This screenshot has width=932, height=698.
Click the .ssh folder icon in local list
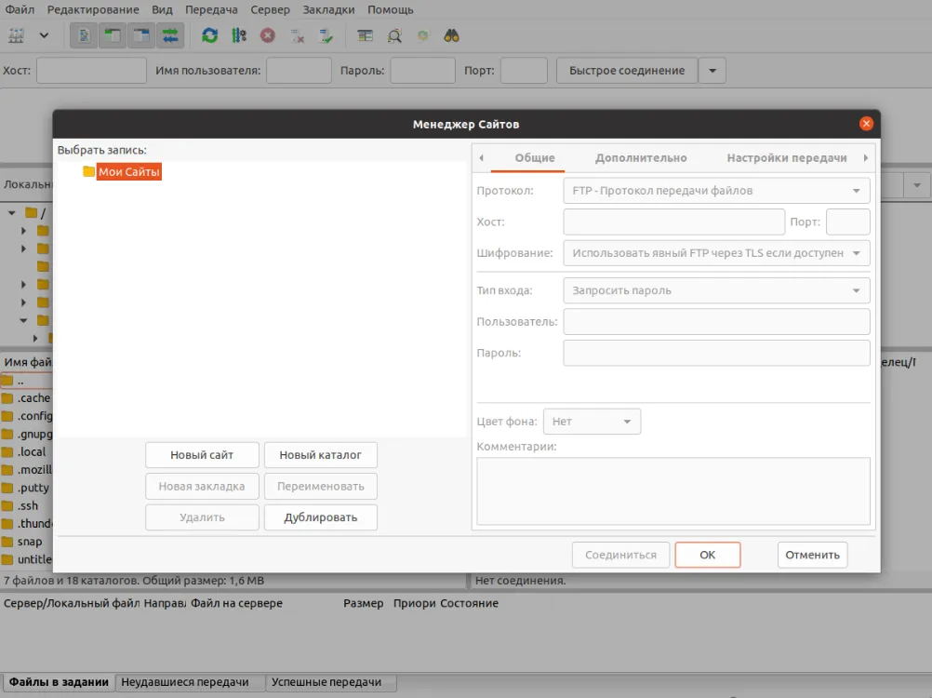pyautogui.click(x=7, y=506)
